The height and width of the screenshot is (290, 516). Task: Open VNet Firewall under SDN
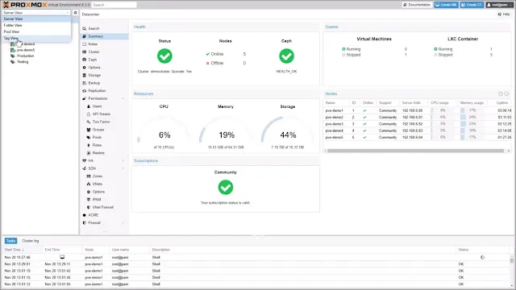coord(104,208)
